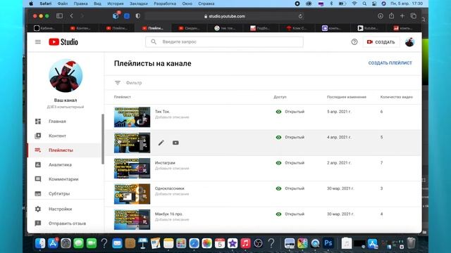Edit the highlighted playlist with pencil icon
The image size is (451, 253).
[x=161, y=143]
